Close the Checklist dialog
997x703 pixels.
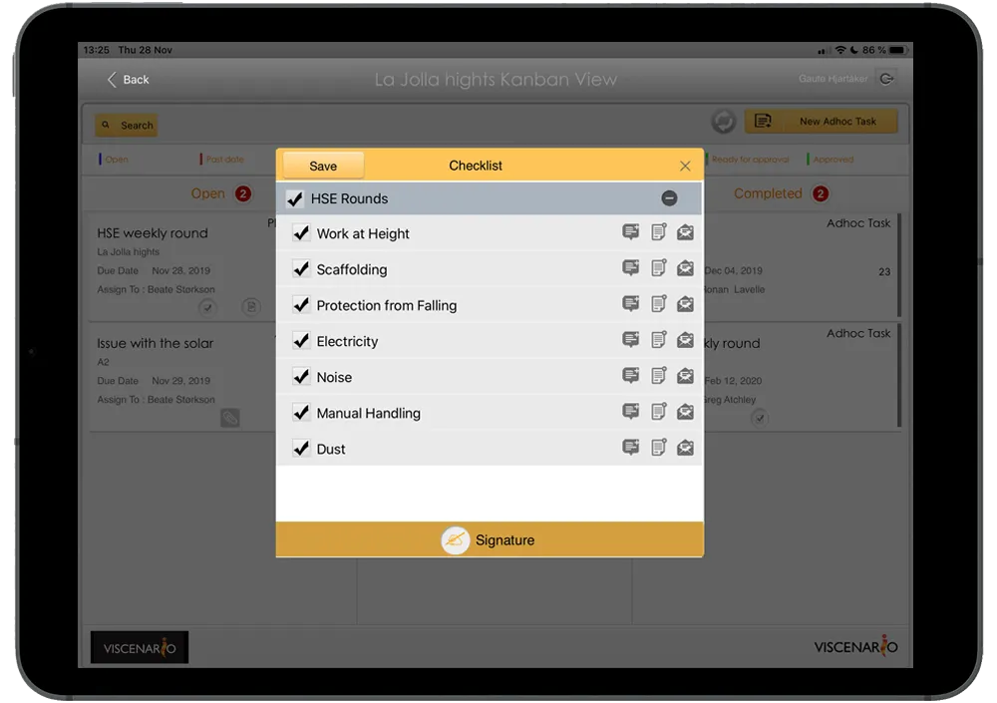[x=685, y=167]
